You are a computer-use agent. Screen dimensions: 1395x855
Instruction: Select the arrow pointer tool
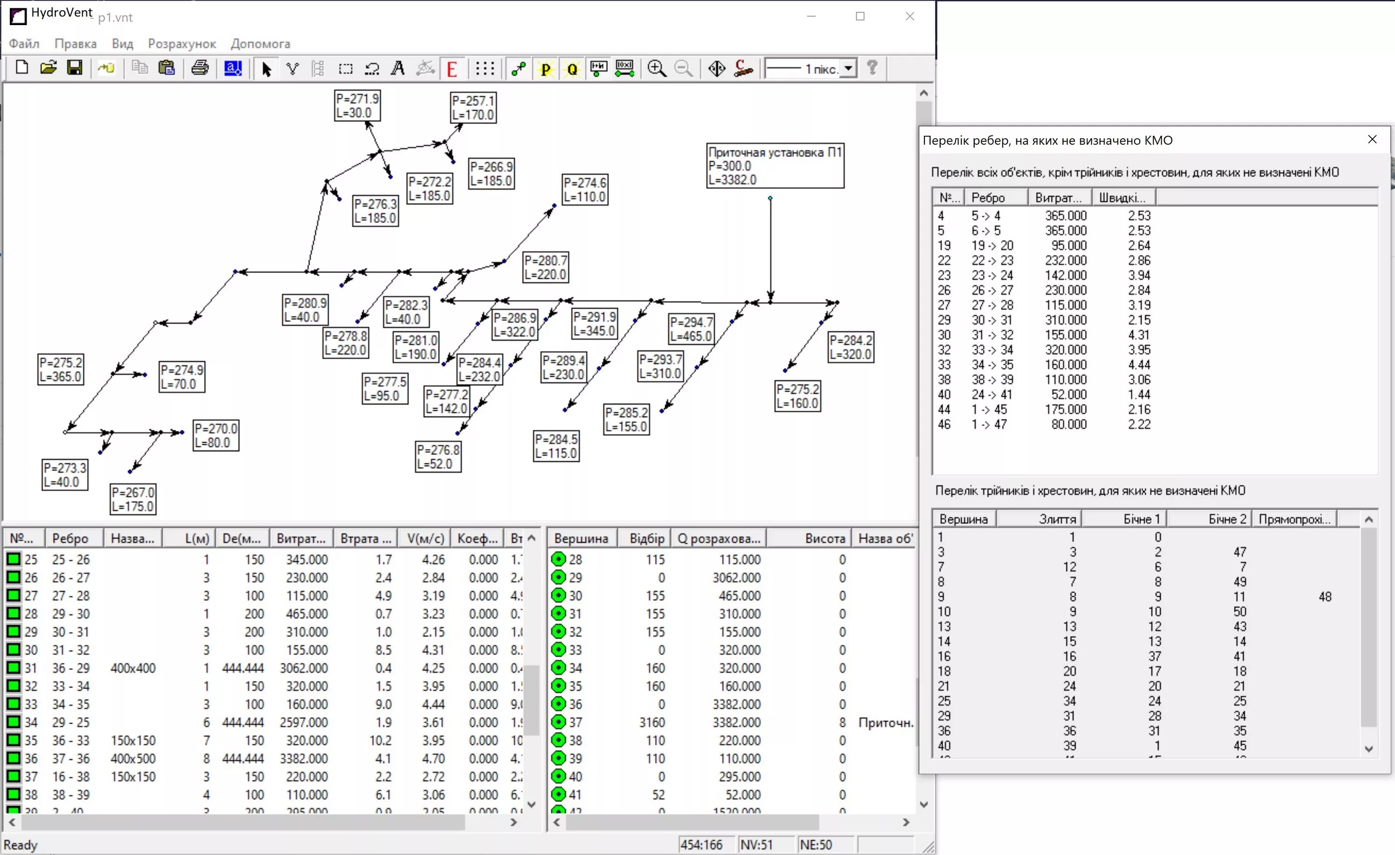[x=266, y=69]
